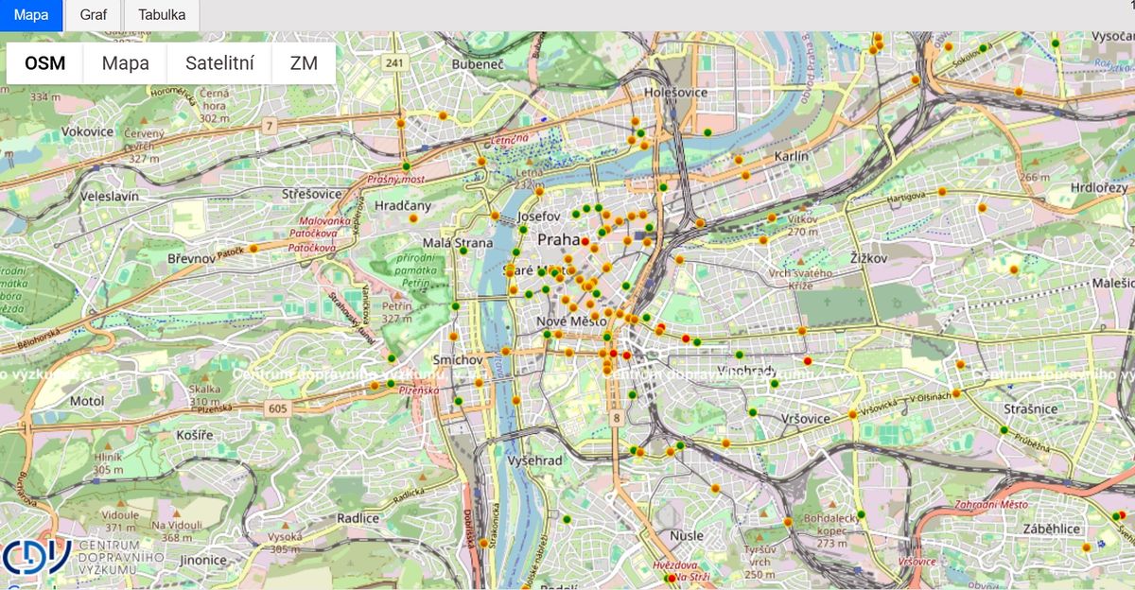Image resolution: width=1135 pixels, height=590 pixels.
Task: Click the Hradčany district label
Action: point(403,205)
